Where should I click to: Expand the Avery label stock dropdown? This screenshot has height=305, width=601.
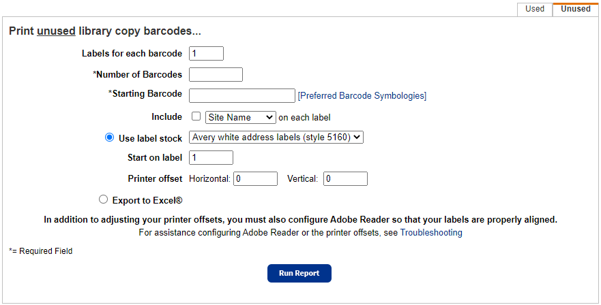[276, 138]
